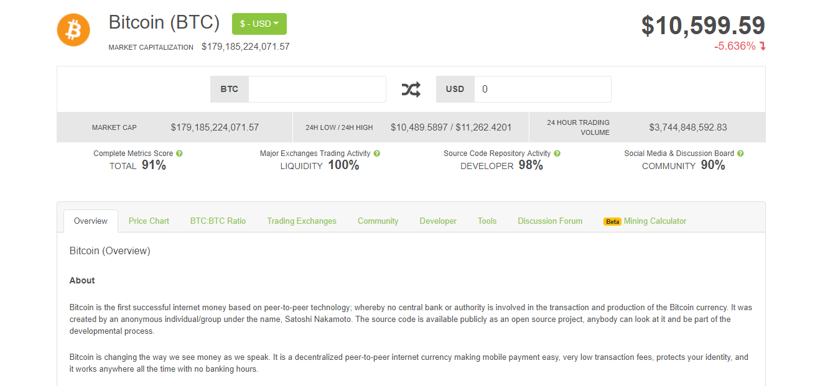This screenshot has height=386, width=815.
Task: Open the Mining Calculator tab
Action: point(655,221)
